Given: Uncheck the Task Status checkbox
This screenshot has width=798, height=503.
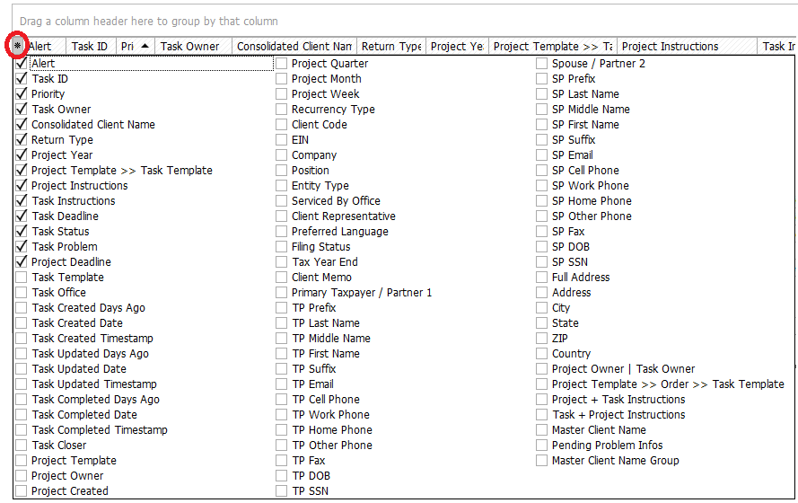Looking at the screenshot, I should pos(22,232).
